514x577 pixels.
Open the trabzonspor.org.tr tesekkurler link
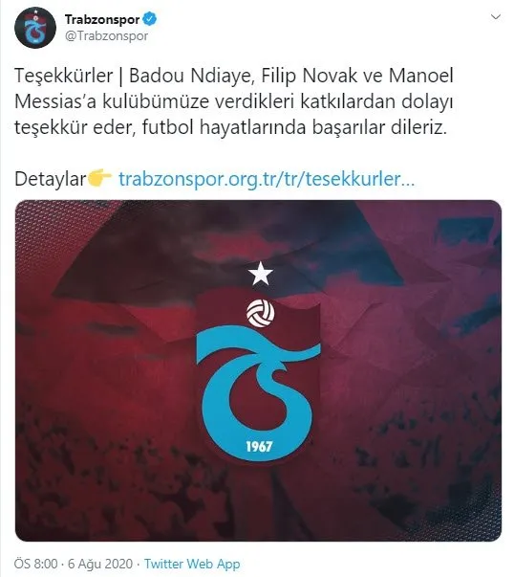coord(267,179)
